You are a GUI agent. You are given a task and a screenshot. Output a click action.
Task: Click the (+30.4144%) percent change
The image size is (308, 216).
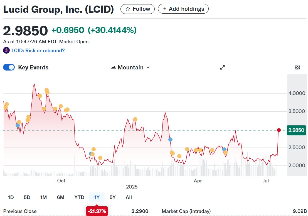click(112, 30)
